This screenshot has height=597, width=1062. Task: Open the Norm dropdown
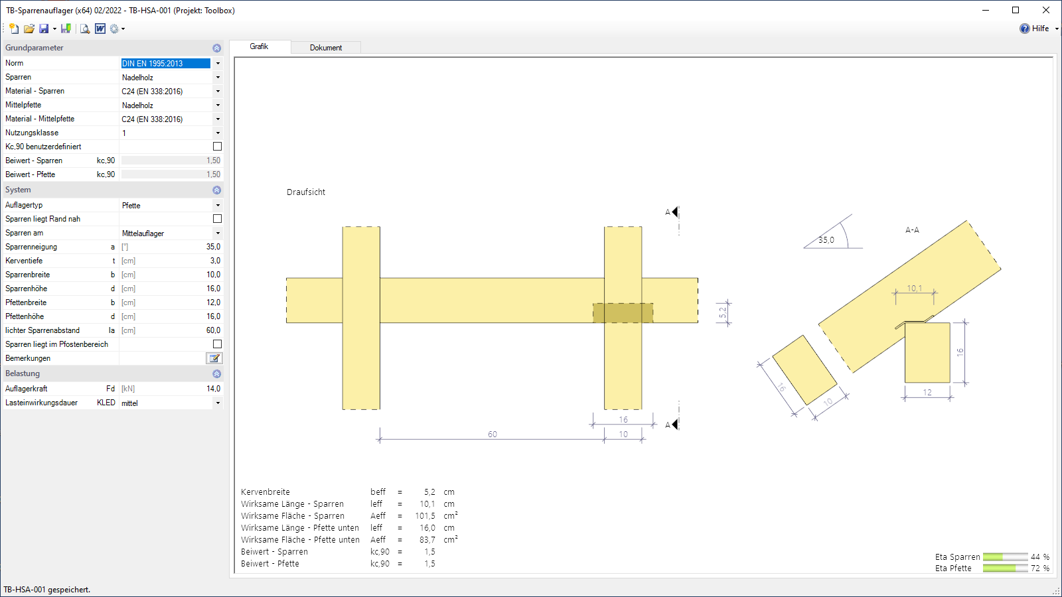tap(218, 64)
